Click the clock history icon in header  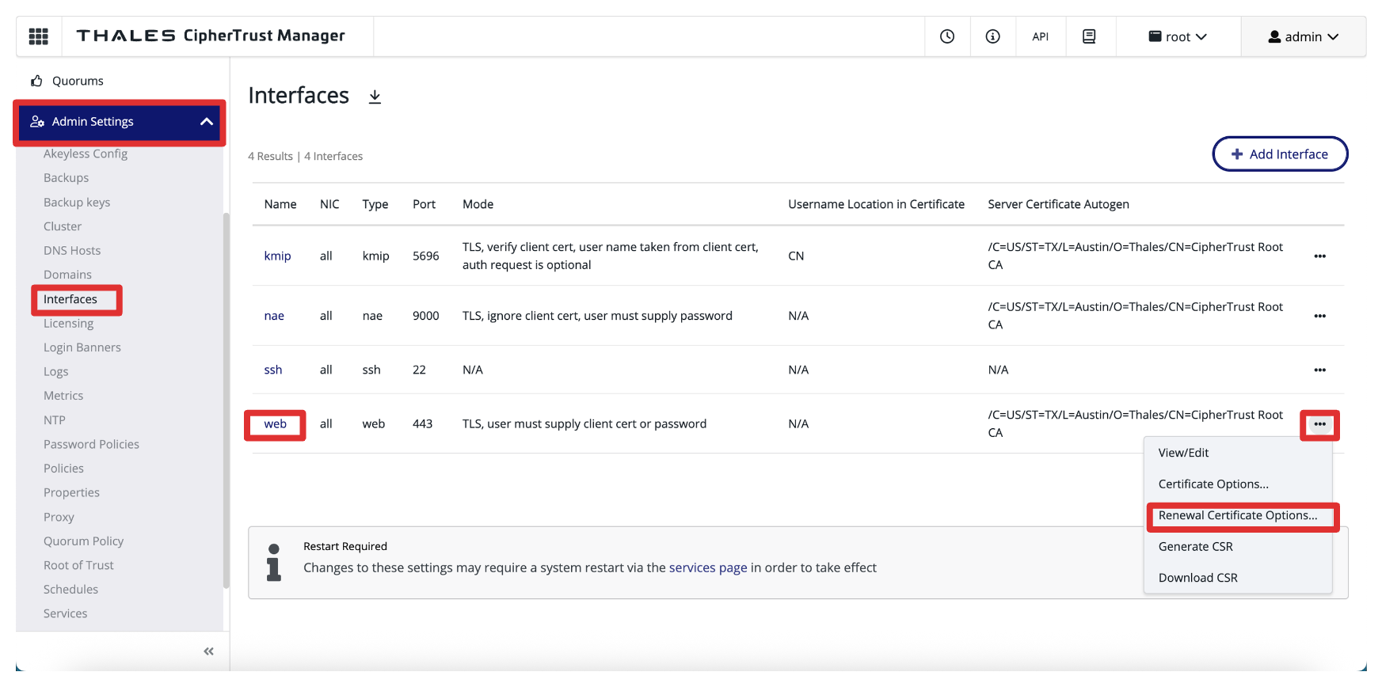[x=947, y=36]
